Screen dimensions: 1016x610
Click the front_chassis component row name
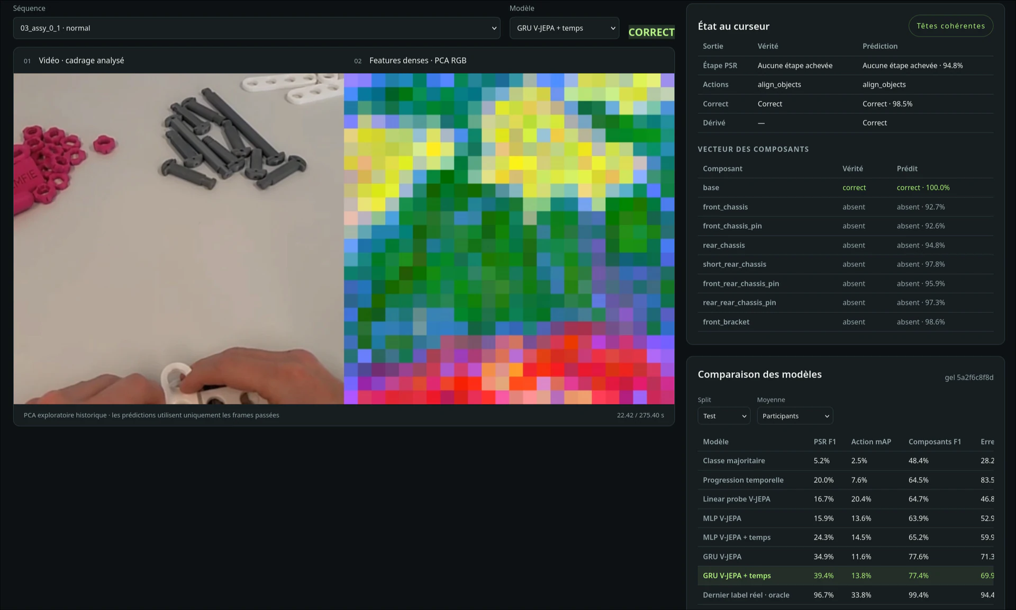[725, 207]
